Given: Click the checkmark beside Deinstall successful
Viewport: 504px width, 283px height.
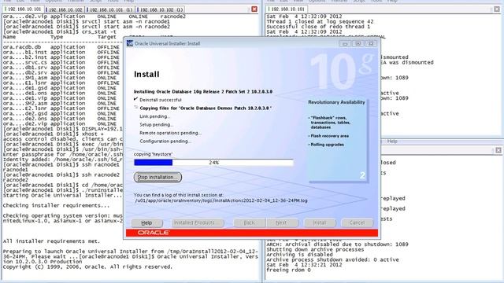Looking at the screenshot, I should pyautogui.click(x=135, y=99).
